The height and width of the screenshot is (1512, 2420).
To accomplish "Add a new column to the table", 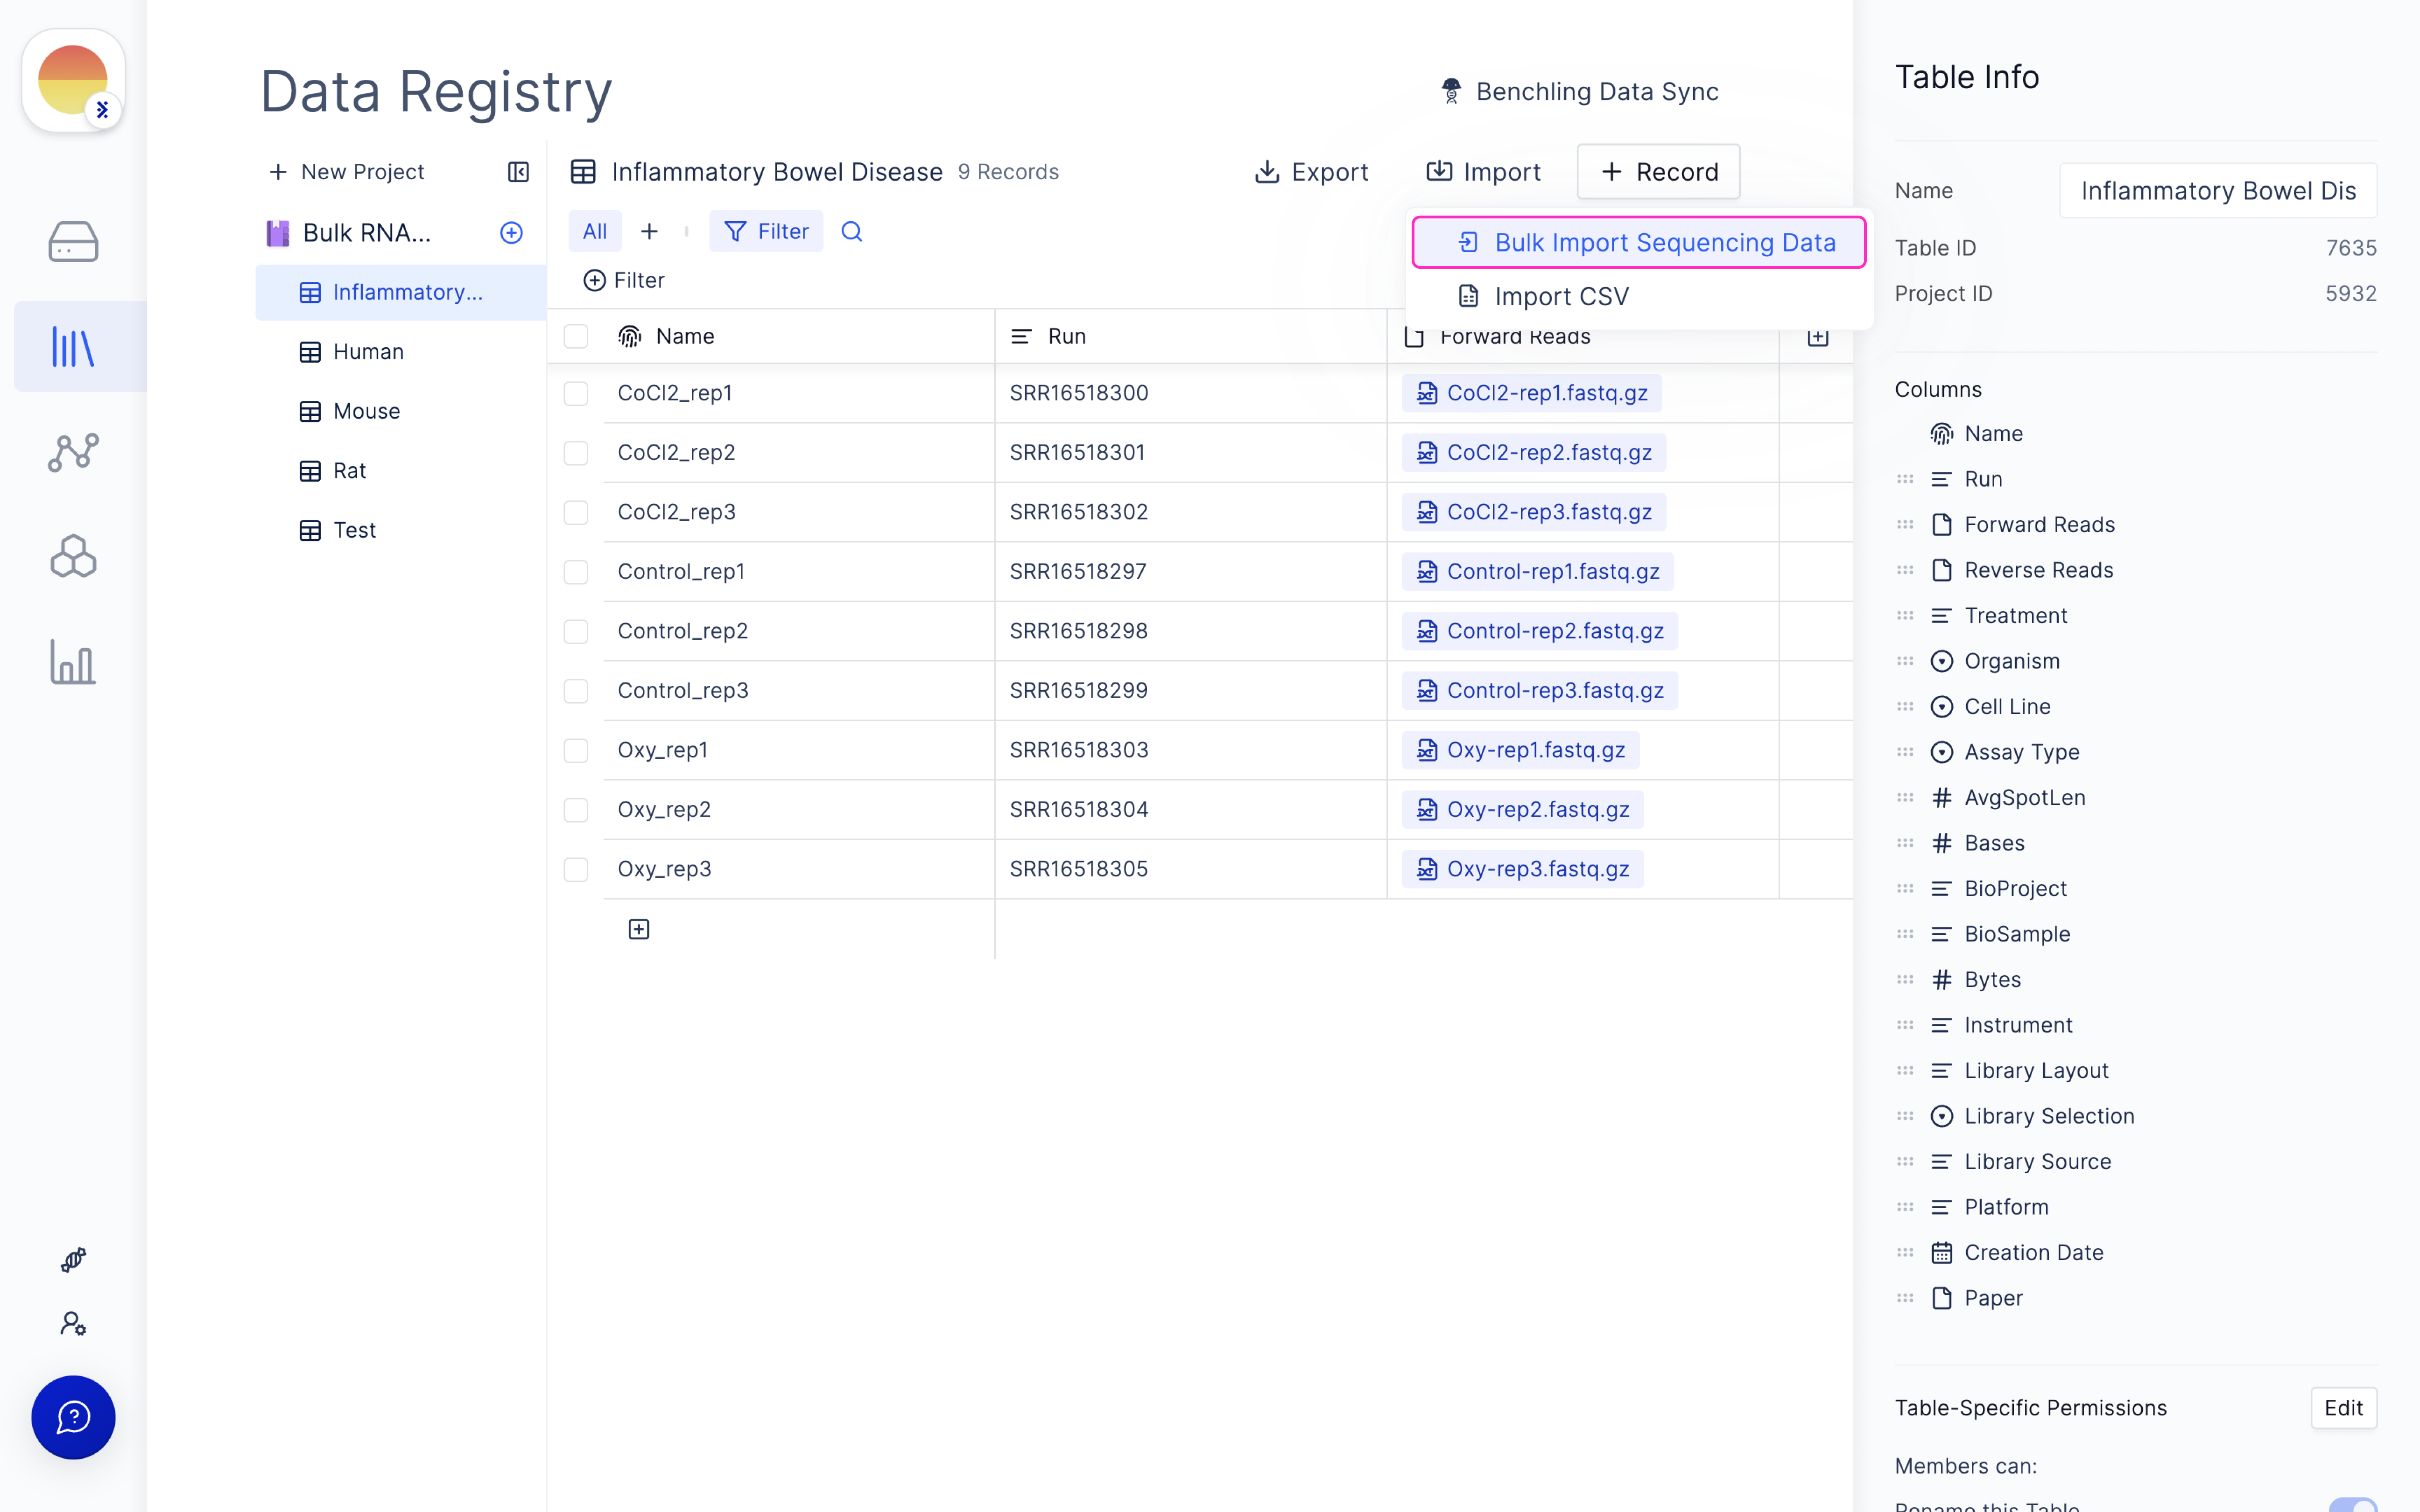I will point(1818,337).
